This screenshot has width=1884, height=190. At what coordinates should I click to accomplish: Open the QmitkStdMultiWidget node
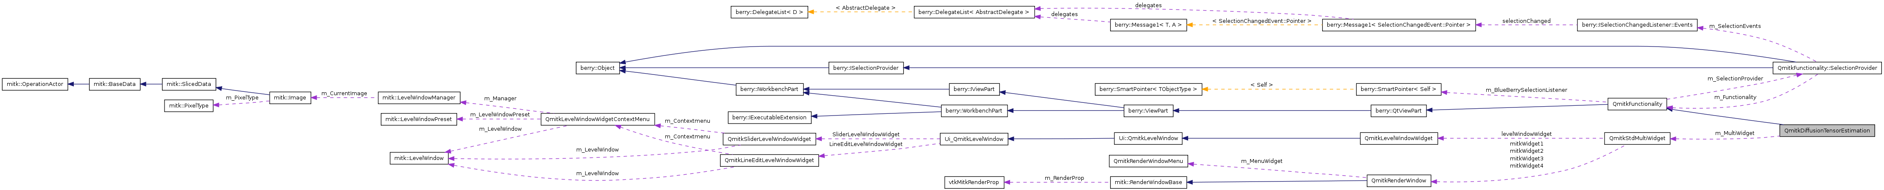1637,138
